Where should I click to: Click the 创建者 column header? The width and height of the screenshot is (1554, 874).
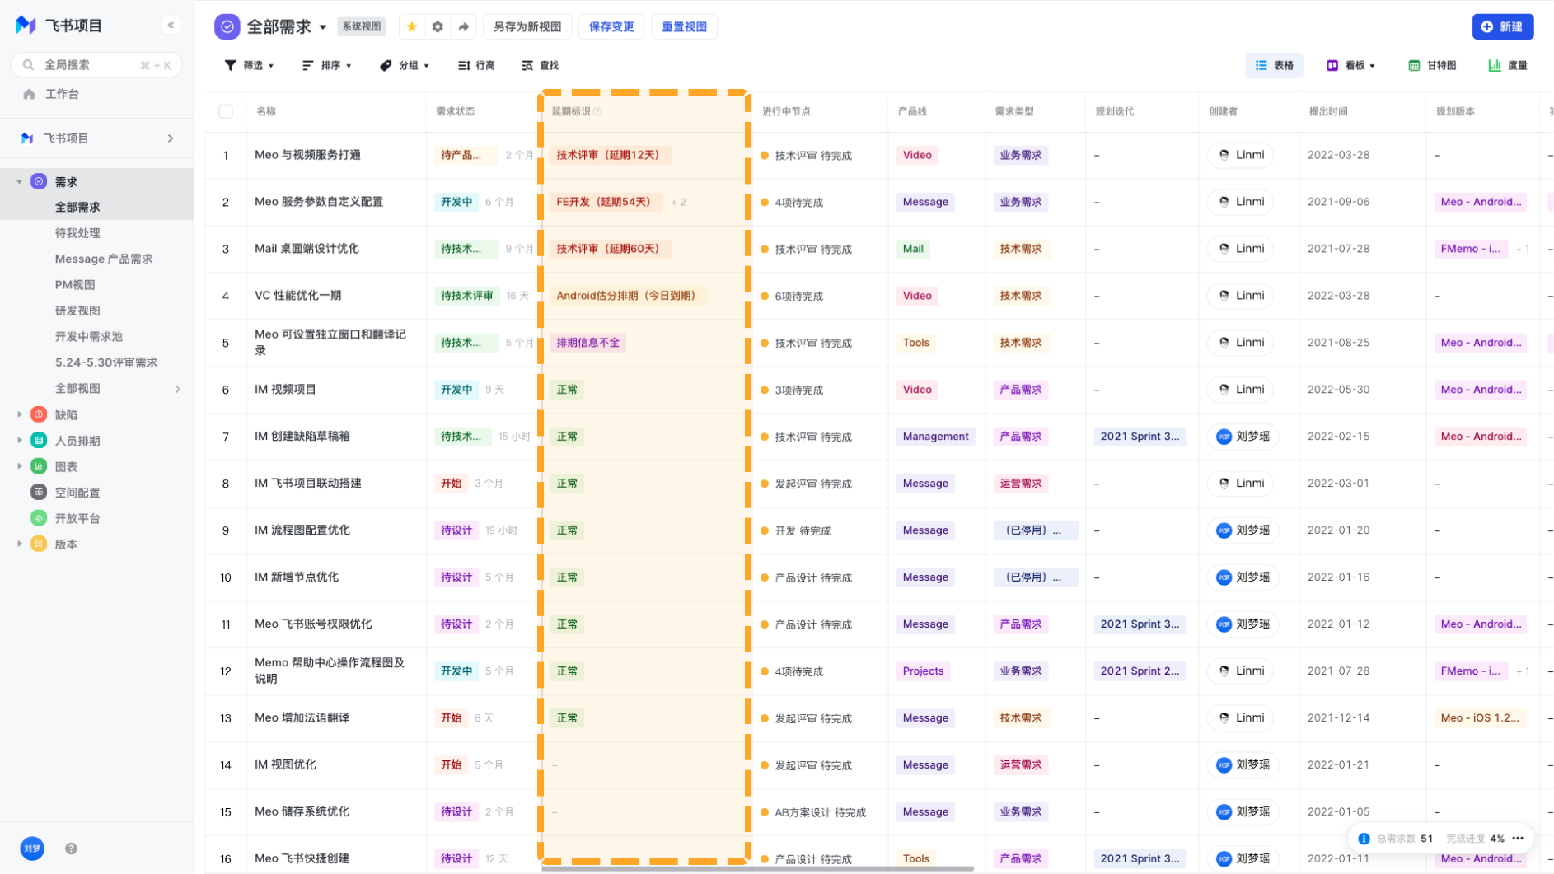point(1223,111)
